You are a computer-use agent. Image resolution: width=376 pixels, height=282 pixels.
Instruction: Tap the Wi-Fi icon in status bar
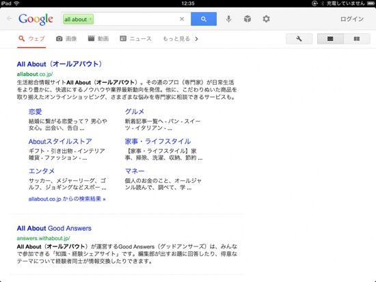pyautogui.click(x=16, y=3)
